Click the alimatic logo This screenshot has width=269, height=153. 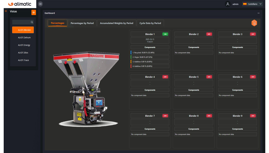20,4
